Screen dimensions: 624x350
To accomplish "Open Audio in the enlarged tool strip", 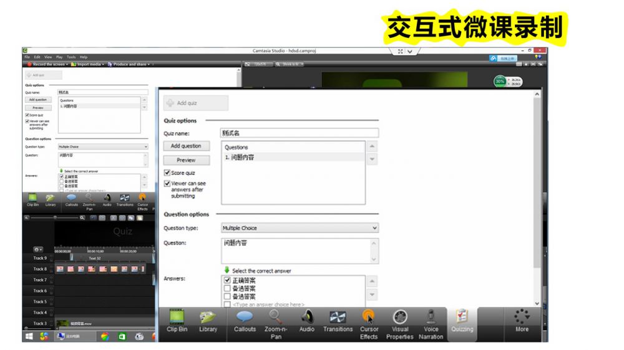I will [306, 321].
